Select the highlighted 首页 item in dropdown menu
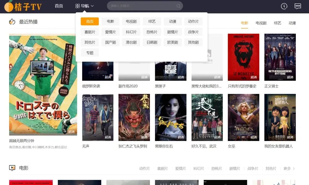Viewport: 309px width, 185px height. 90,21
